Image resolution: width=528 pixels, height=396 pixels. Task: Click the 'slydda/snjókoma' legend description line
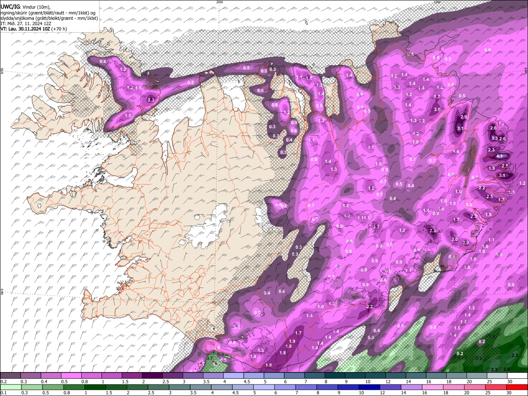[x=49, y=18]
